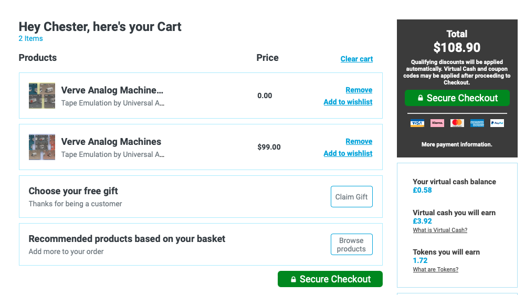Open the What are Tokens link

pyautogui.click(x=436, y=269)
